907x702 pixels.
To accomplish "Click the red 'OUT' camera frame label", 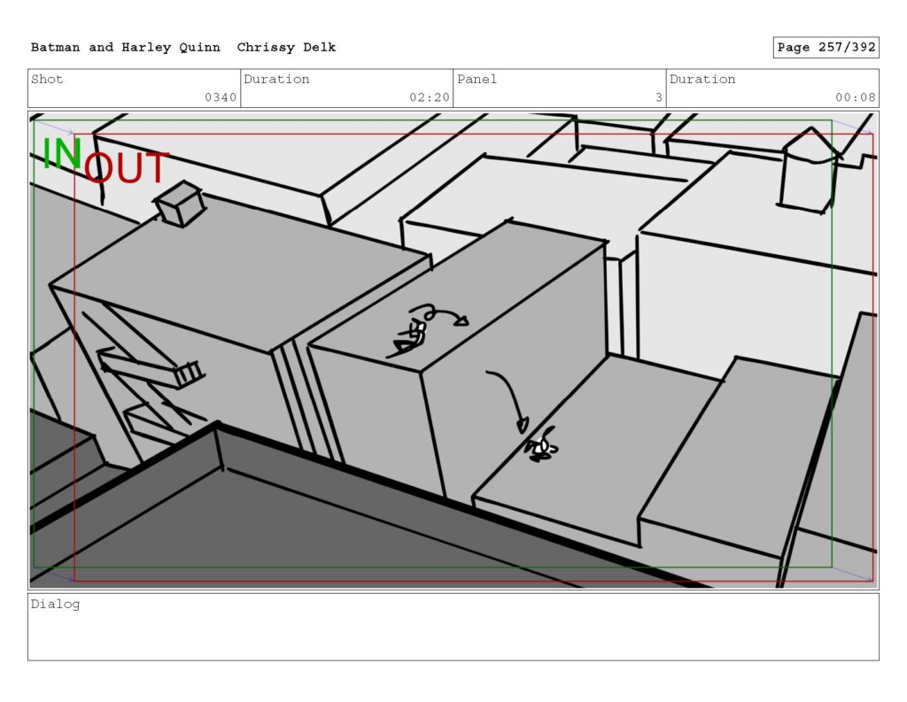I will [127, 167].
